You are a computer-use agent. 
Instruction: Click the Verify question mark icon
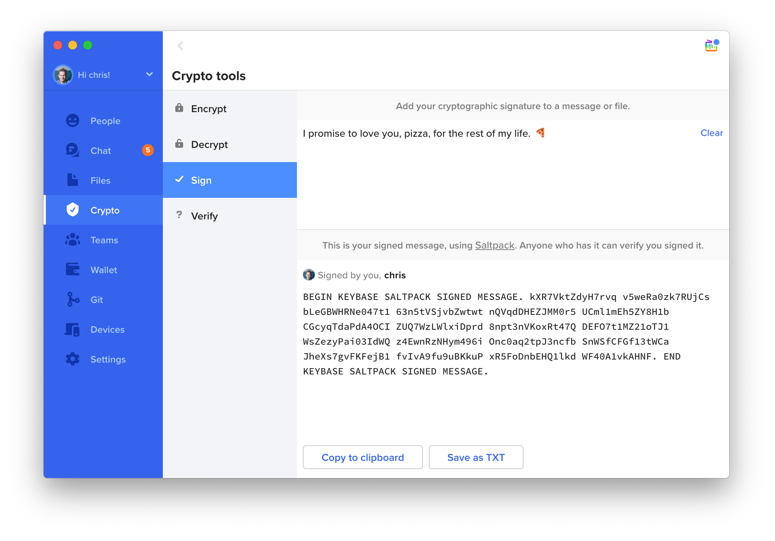(179, 215)
